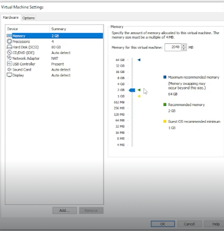Switch to the Hardware tab
The width and height of the screenshot is (224, 231).
[x=11, y=18]
